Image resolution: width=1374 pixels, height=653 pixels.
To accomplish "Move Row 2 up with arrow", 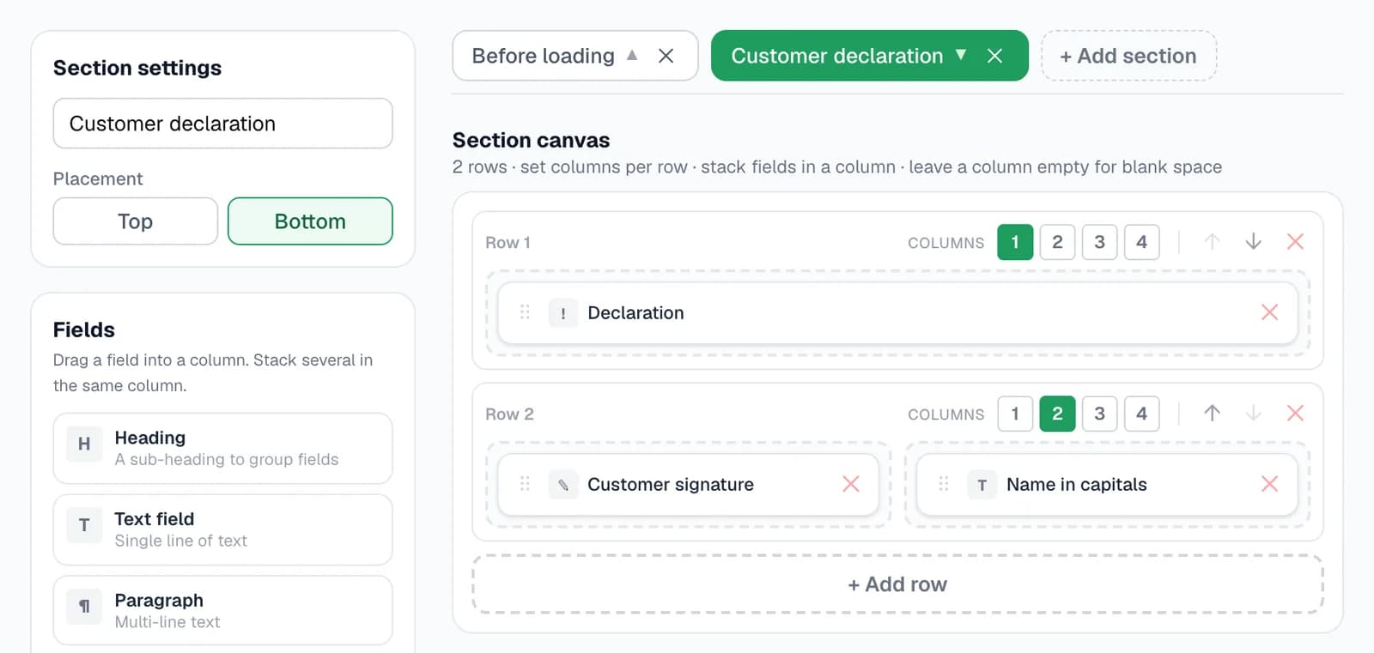I will [x=1212, y=414].
